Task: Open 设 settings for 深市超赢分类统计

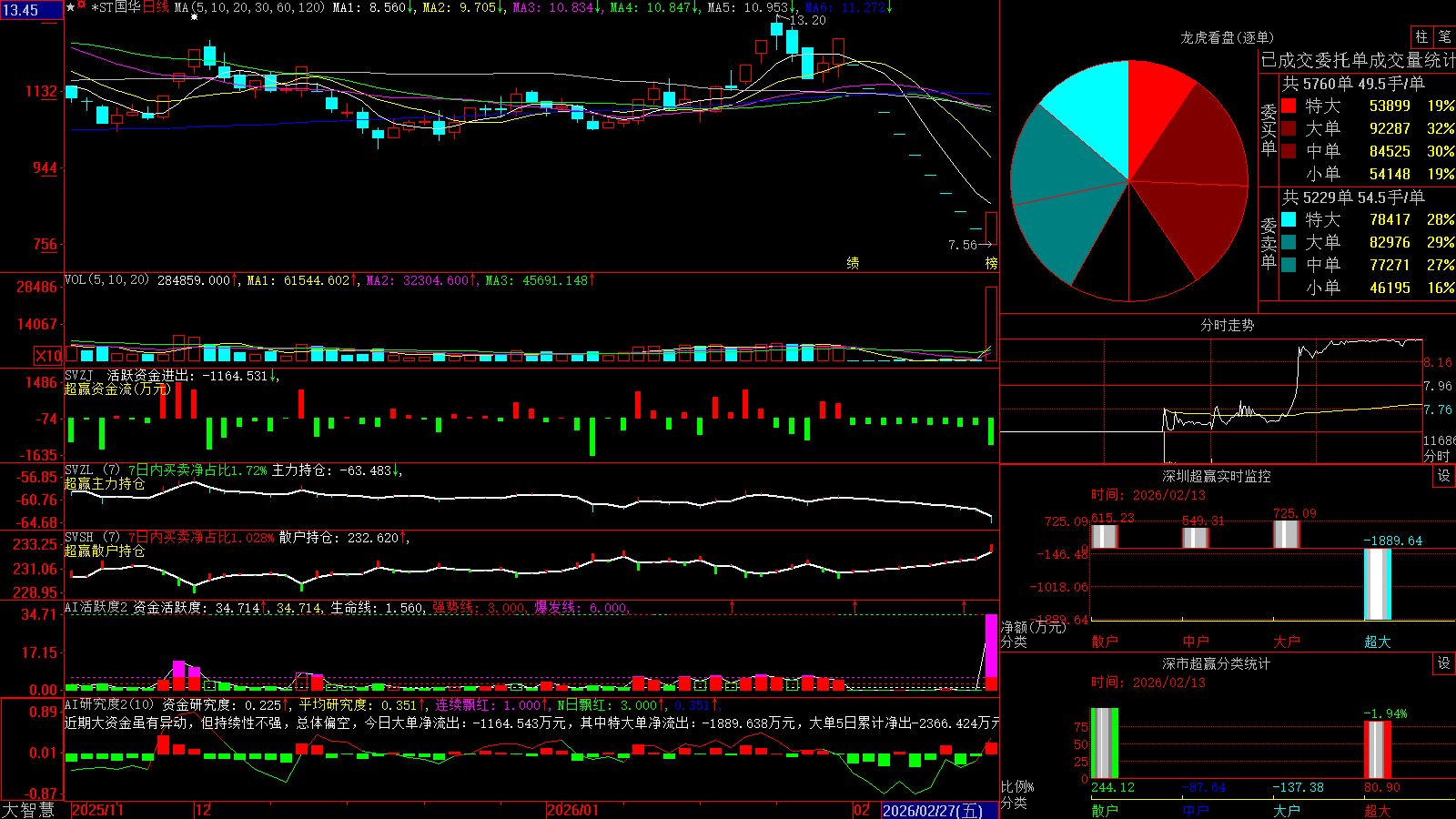Action: tap(1444, 663)
